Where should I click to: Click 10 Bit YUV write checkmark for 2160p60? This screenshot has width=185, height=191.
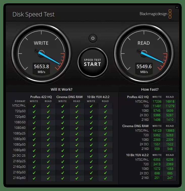pos(91,178)
